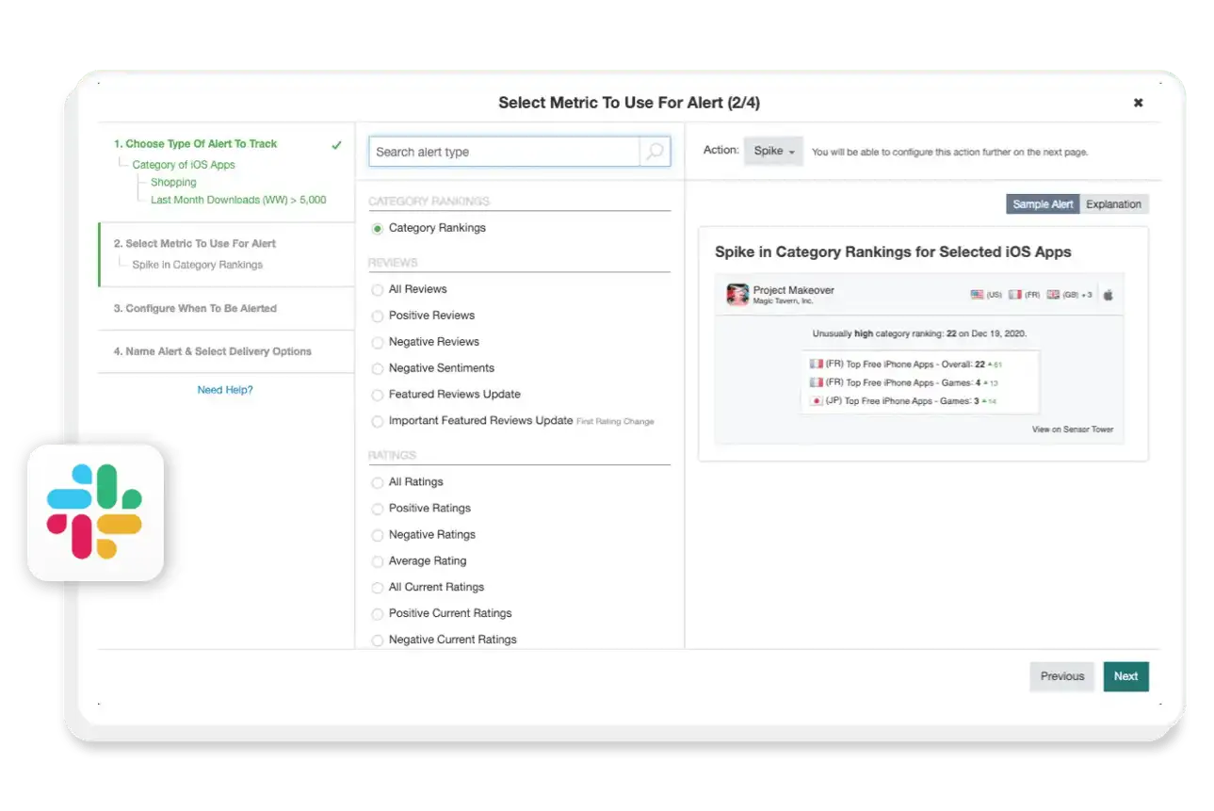Collapse step 1 Choose Type Of Alert
Viewport: 1214px width, 811px height.
pos(195,143)
